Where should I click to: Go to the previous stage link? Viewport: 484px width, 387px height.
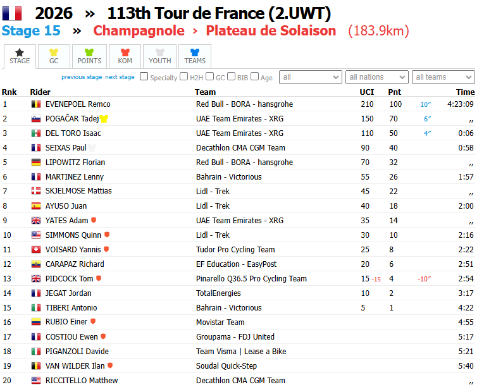(82, 77)
